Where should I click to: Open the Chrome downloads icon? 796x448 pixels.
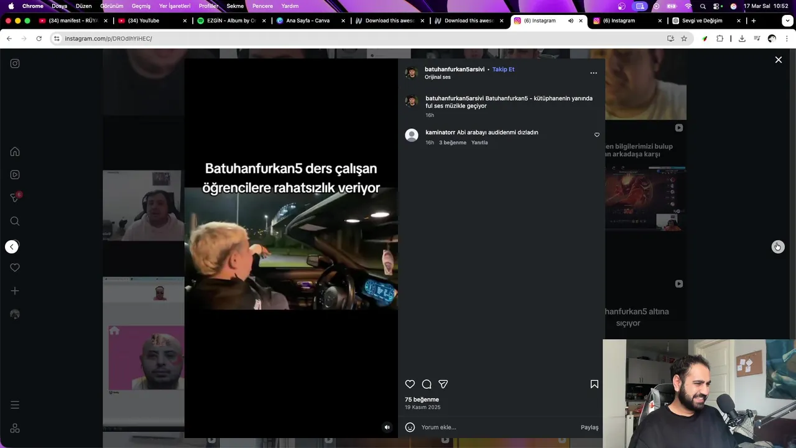(x=742, y=39)
